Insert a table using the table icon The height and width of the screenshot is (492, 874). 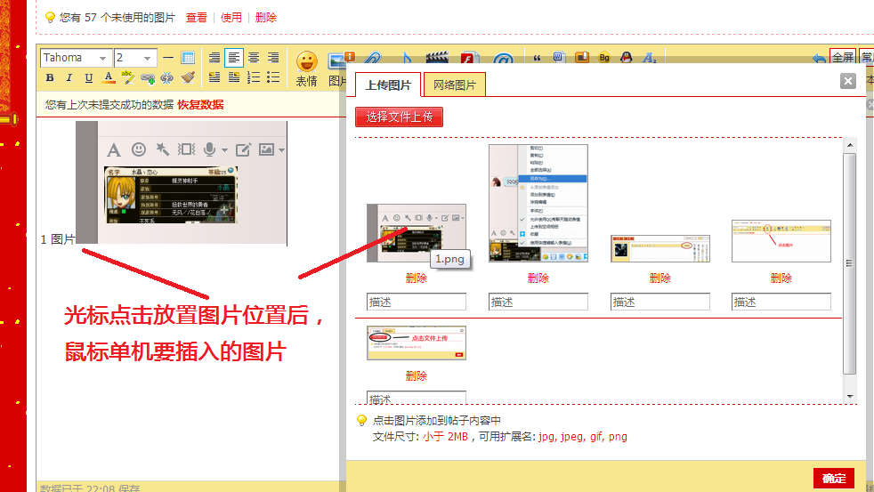188,58
